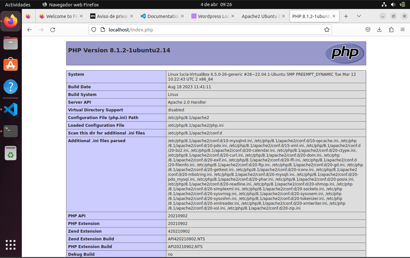Click the site security shield icon
410x258 pixels.
coord(94,30)
